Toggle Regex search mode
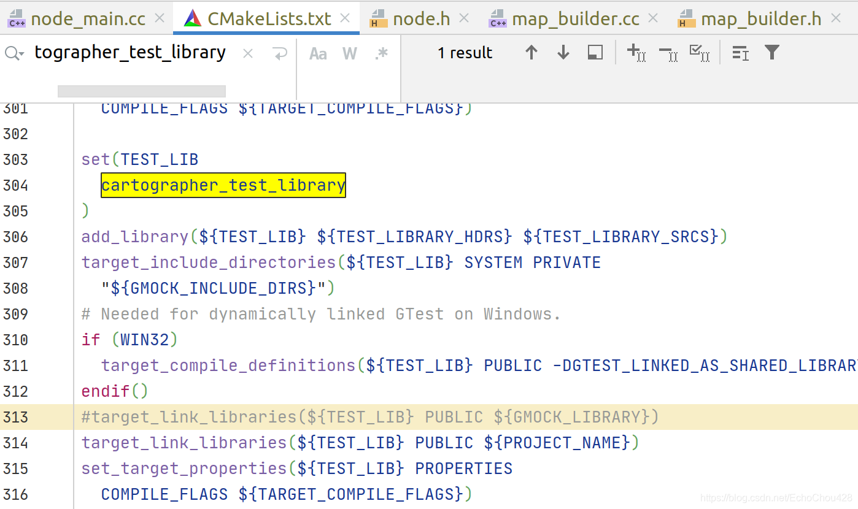Image resolution: width=858 pixels, height=509 pixels. click(x=382, y=54)
